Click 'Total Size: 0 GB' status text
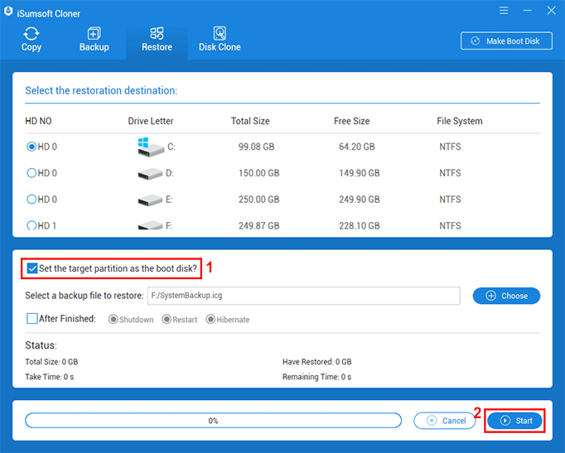This screenshot has height=453, width=565. pos(51,362)
